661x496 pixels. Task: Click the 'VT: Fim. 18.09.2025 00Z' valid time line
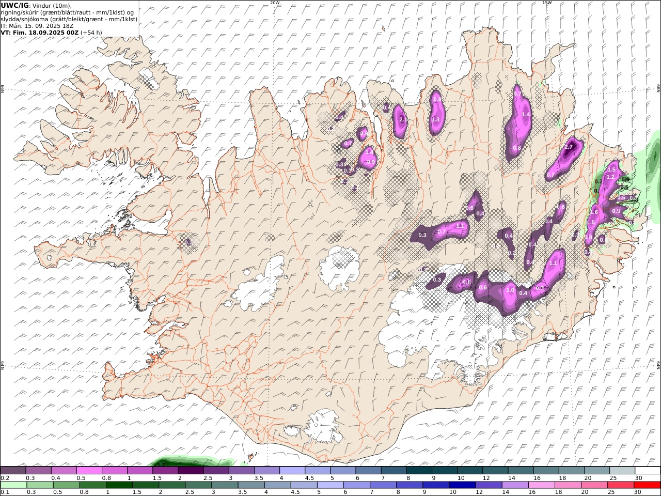[x=40, y=32]
